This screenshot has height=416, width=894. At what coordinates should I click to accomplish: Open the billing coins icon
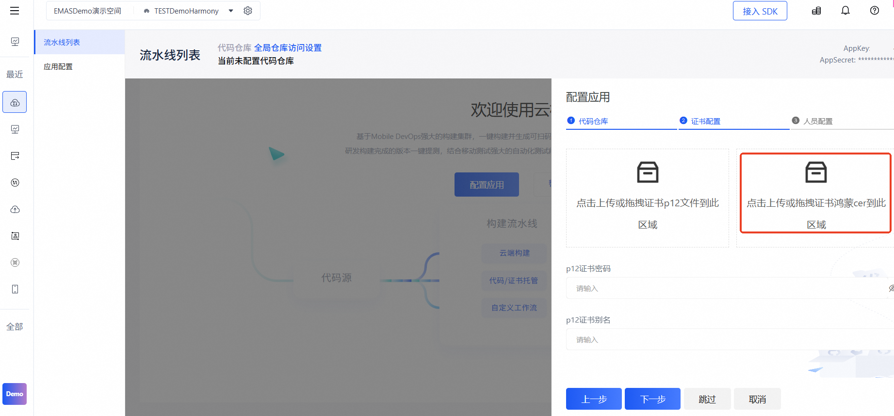click(816, 11)
